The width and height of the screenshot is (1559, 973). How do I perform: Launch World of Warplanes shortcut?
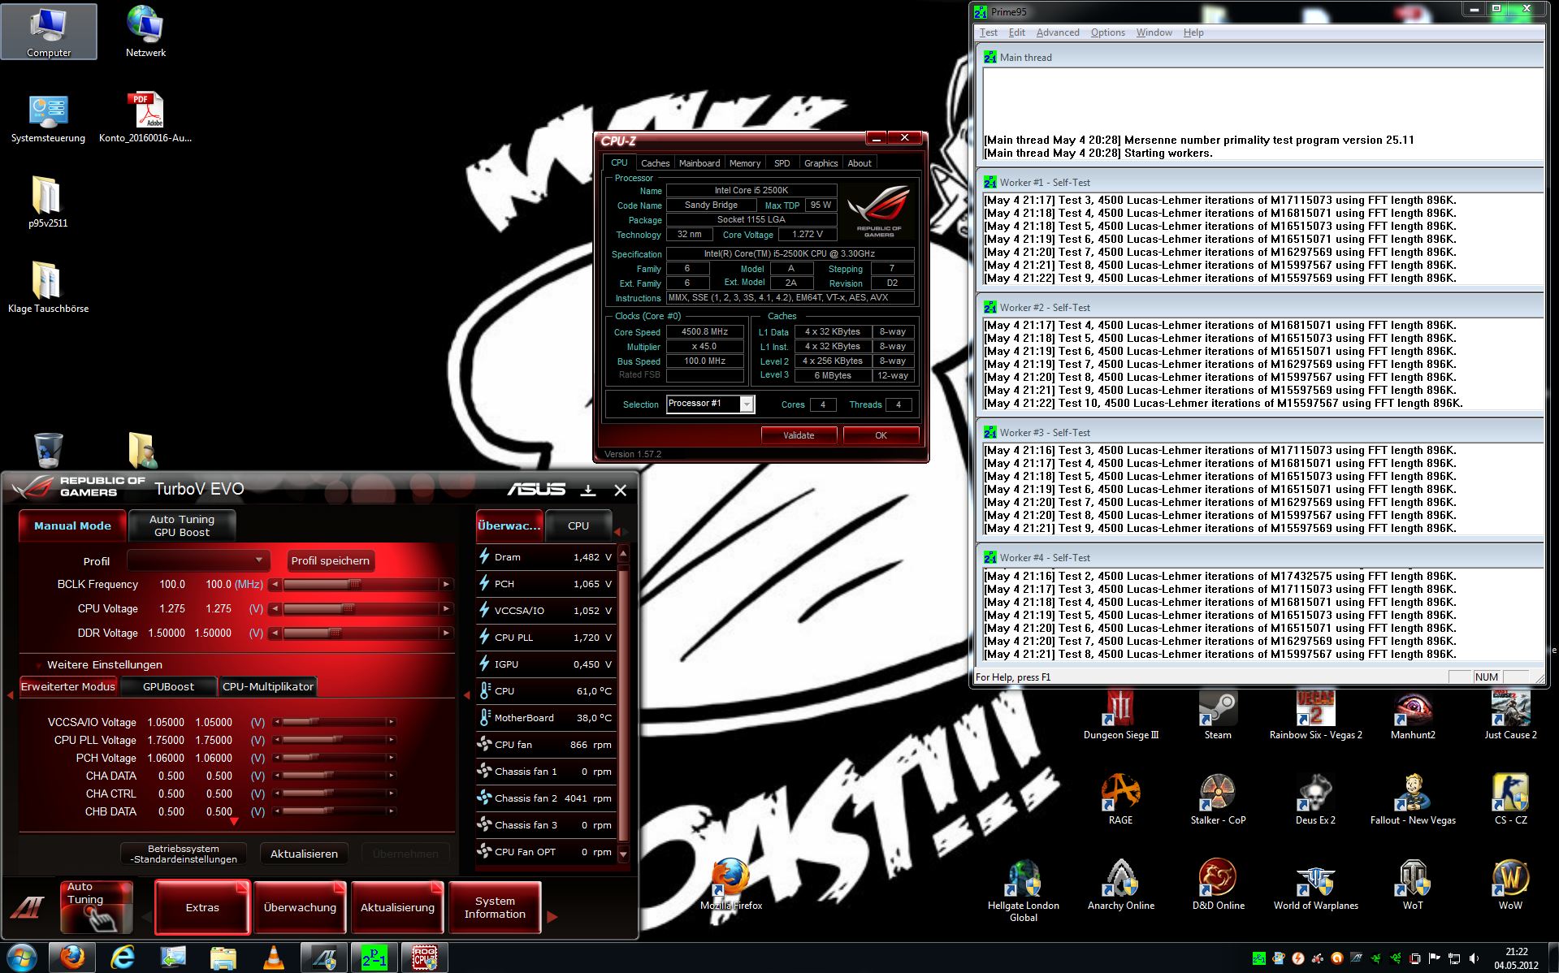[1315, 885]
